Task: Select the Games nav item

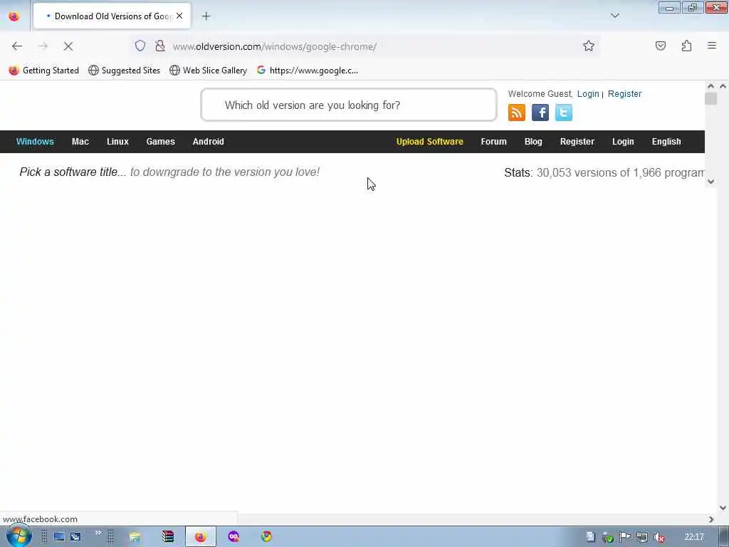Action: click(160, 142)
